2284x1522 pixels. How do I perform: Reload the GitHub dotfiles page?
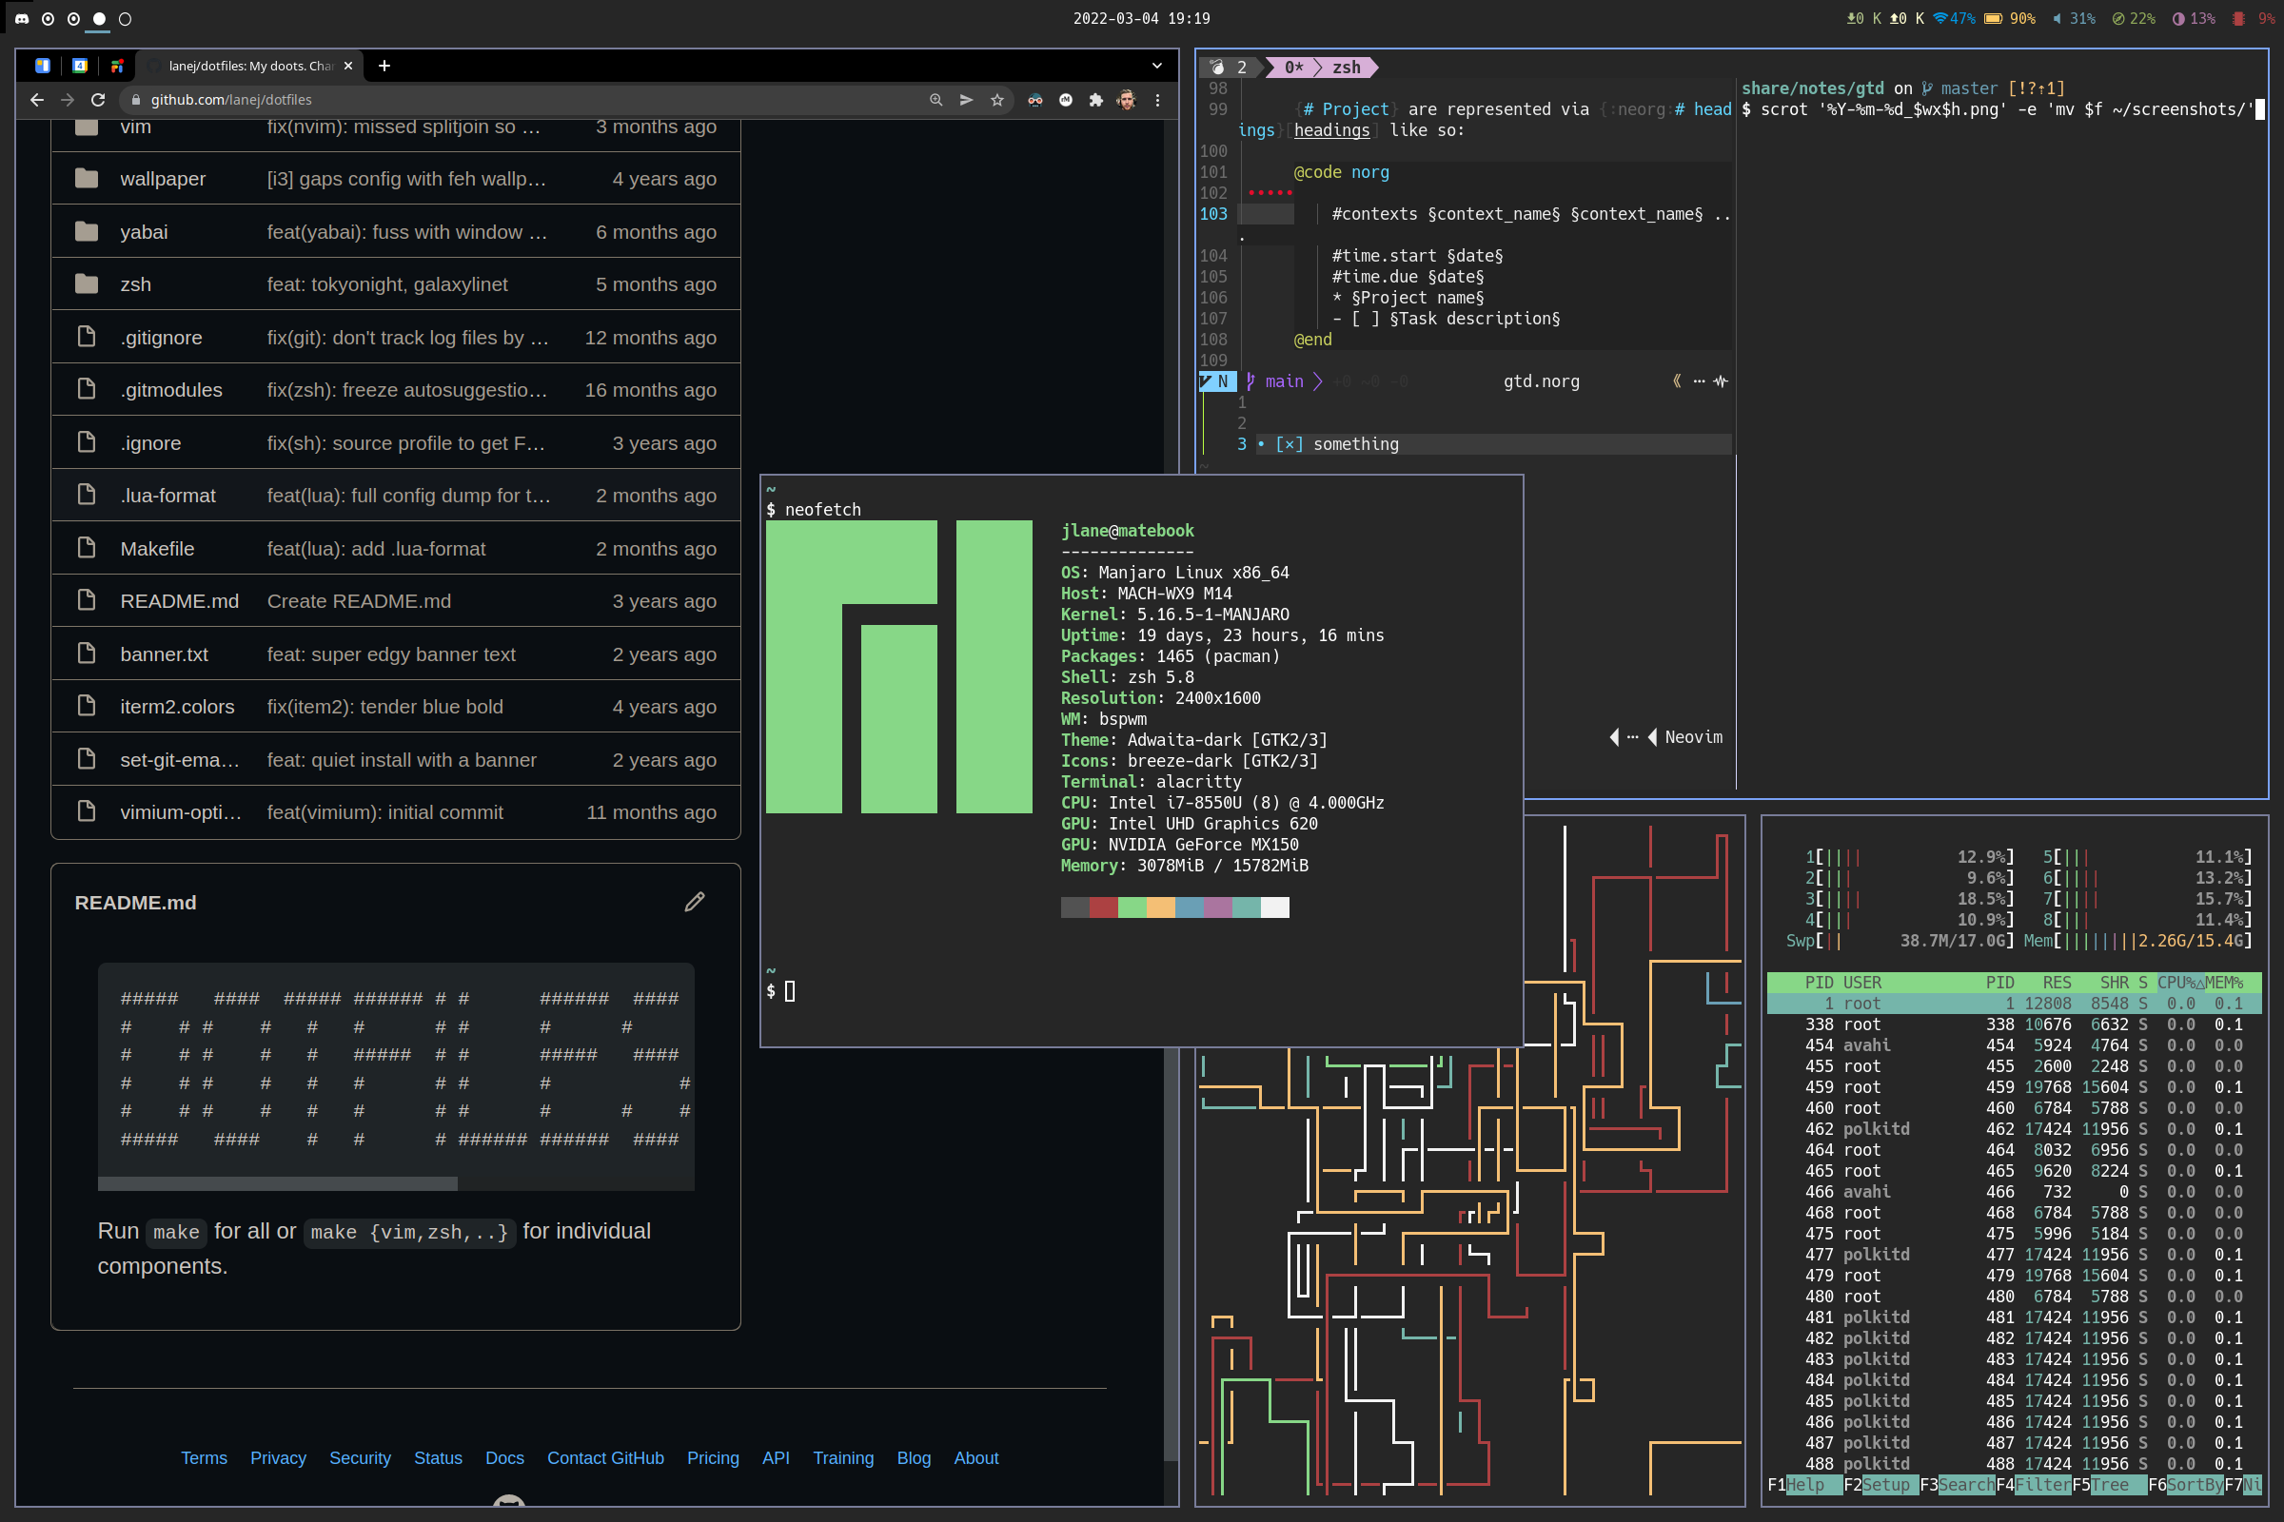click(98, 100)
